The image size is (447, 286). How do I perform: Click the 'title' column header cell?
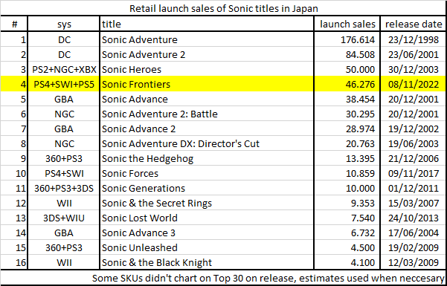(207, 24)
